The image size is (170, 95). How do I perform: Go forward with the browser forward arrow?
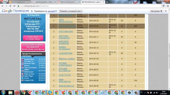click(6, 6)
